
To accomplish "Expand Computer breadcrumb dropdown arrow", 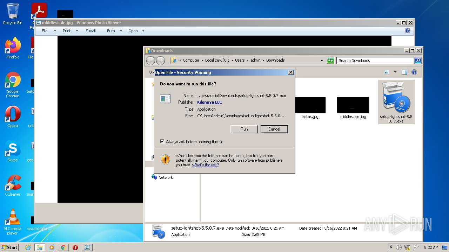I will (202, 60).
